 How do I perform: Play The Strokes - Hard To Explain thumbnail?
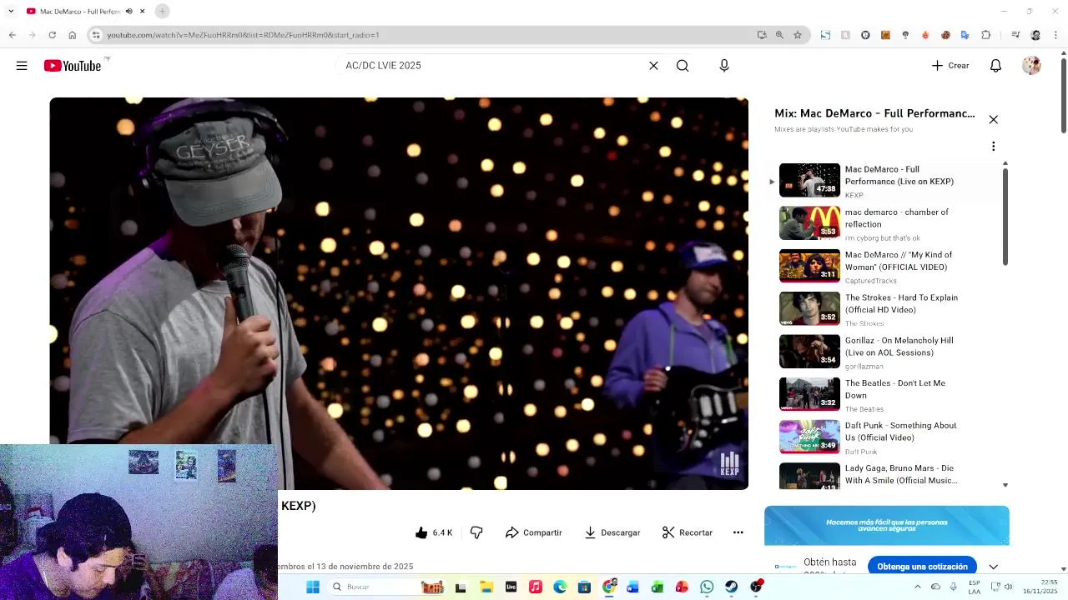(809, 308)
